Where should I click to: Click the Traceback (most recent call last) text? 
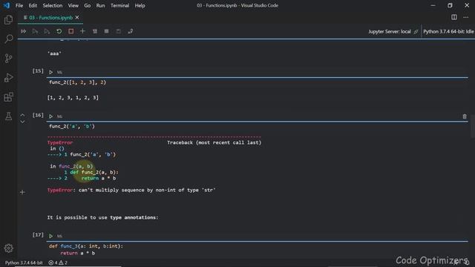[214, 142]
